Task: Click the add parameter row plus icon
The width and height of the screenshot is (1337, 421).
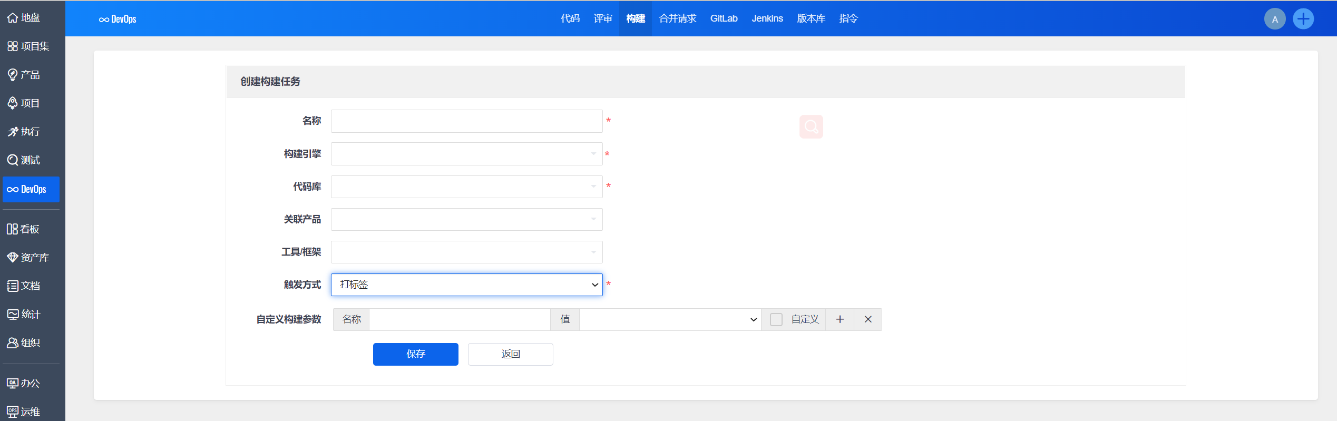Action: pyautogui.click(x=840, y=320)
